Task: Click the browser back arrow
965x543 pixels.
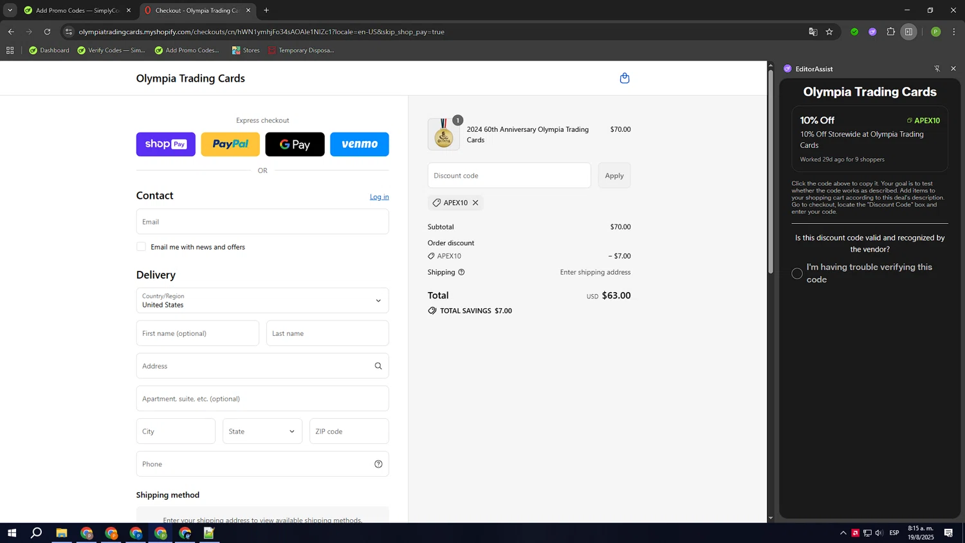Action: (x=11, y=32)
